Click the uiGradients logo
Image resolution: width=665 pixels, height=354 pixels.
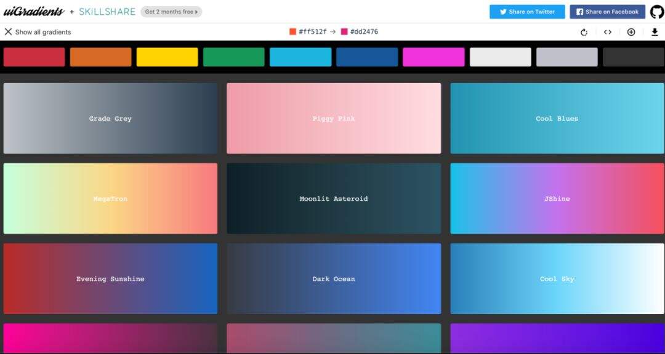[x=34, y=12]
